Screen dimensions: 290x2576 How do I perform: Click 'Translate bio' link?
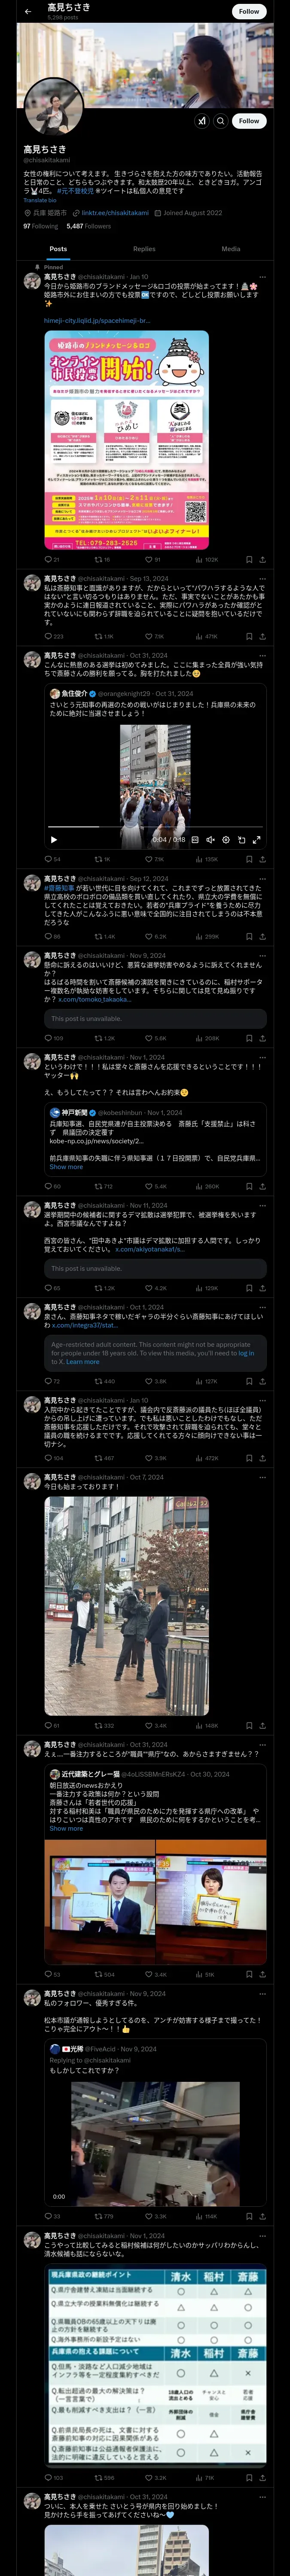(41, 200)
